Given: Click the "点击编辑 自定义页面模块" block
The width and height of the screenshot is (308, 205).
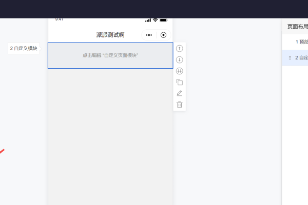Looking at the screenshot, I should (x=110, y=55).
